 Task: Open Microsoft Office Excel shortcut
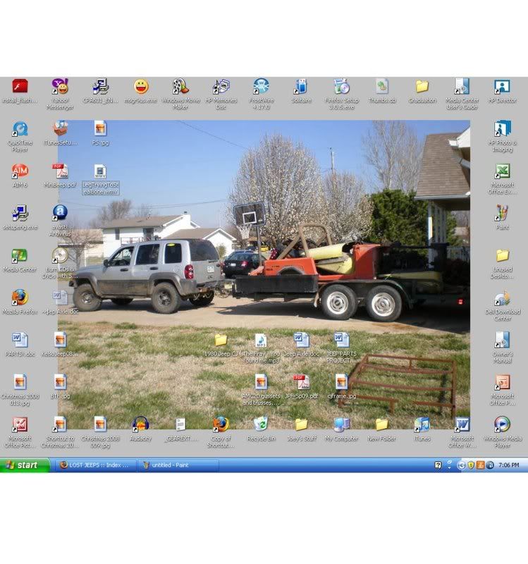point(503,171)
